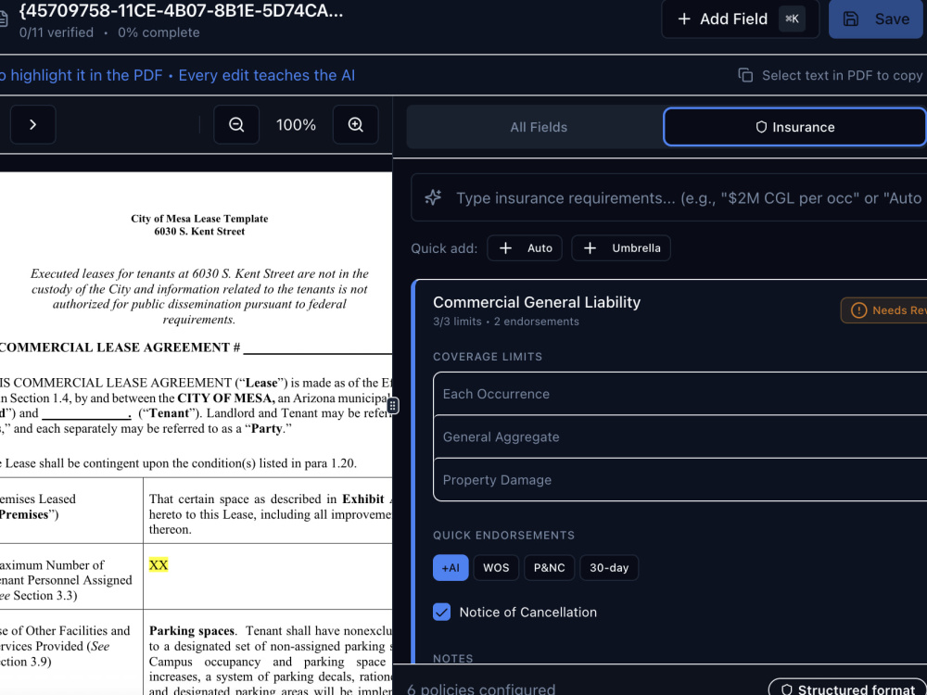Viewport: 927px width, 695px height.
Task: Go to next page arrow
Action: point(33,125)
